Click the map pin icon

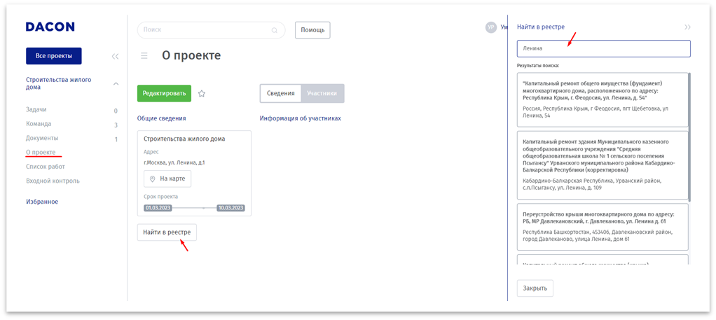point(153,179)
